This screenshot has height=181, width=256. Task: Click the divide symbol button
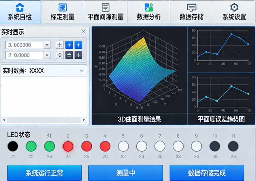click(60, 55)
